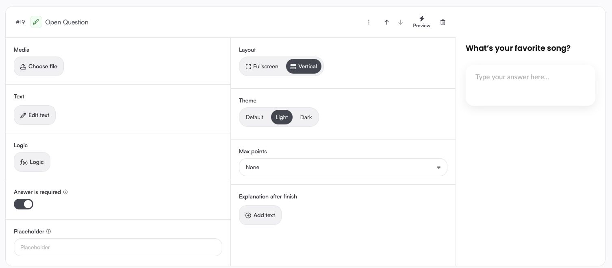The height and width of the screenshot is (268, 612).
Task: Click Add text under Explanation after finish
Action: tap(260, 215)
